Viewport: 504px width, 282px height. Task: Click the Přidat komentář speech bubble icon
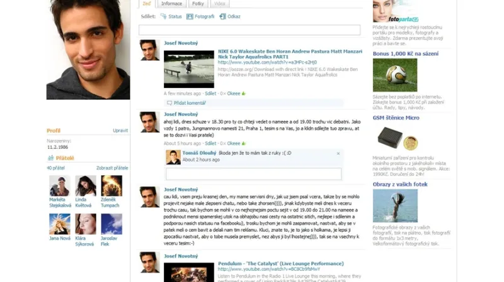click(169, 103)
